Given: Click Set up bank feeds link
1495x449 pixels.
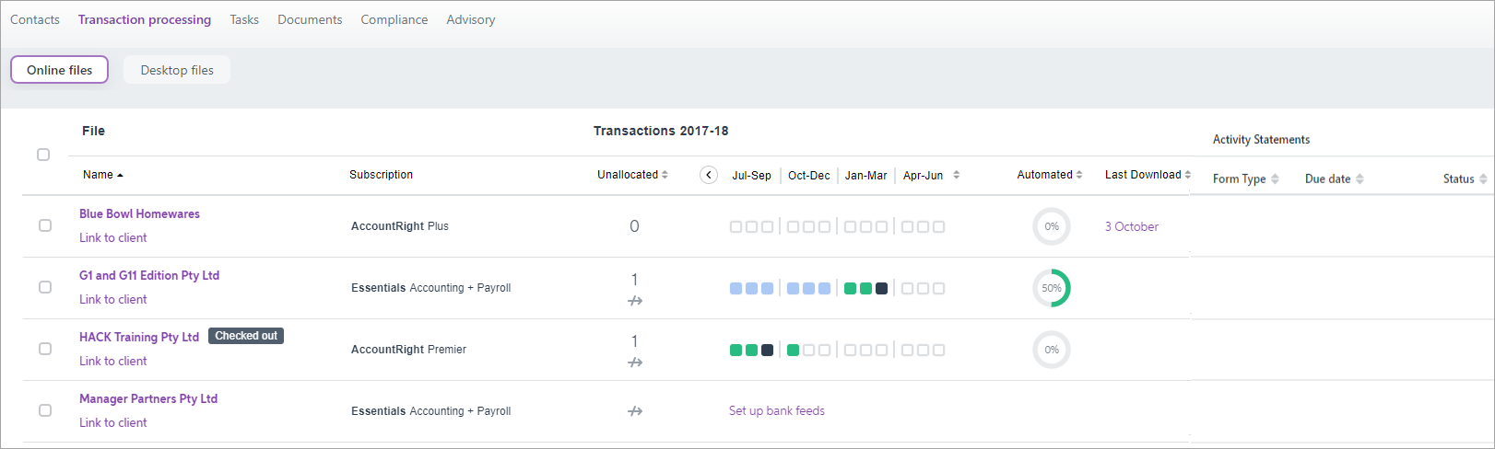Looking at the screenshot, I should (x=776, y=411).
